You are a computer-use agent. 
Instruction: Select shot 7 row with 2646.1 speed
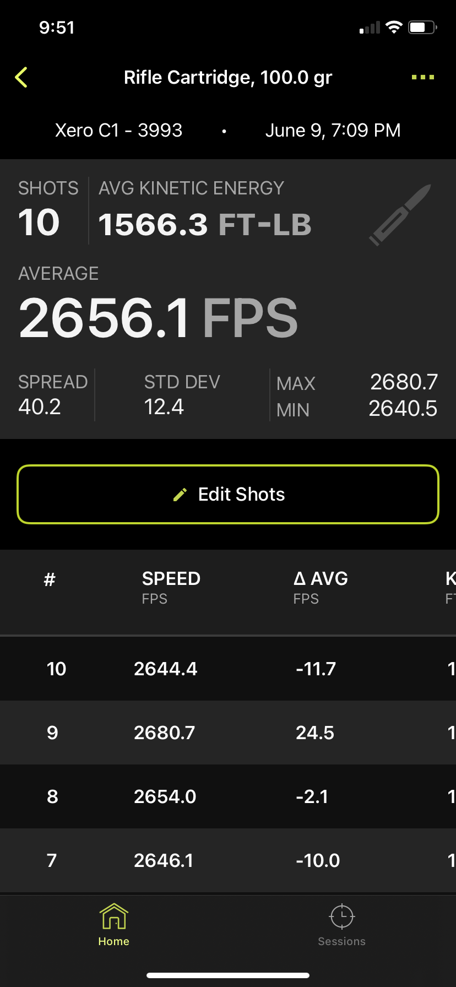[228, 860]
